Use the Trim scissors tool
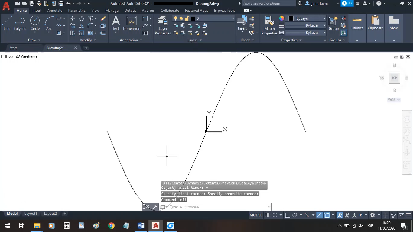The image size is (413, 232). click(x=90, y=18)
